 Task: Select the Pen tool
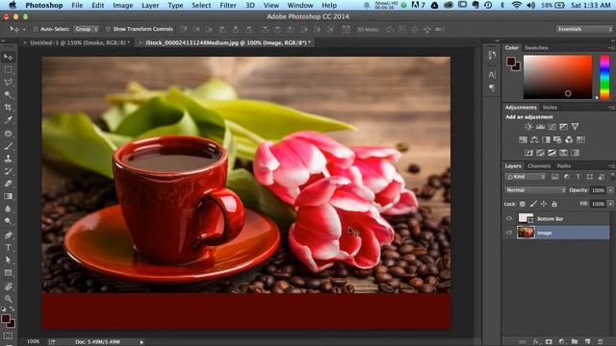(x=8, y=235)
